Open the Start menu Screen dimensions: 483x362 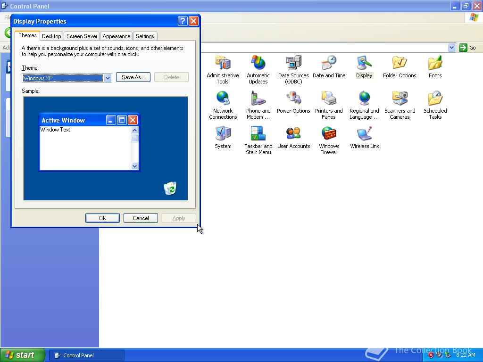coord(23,355)
